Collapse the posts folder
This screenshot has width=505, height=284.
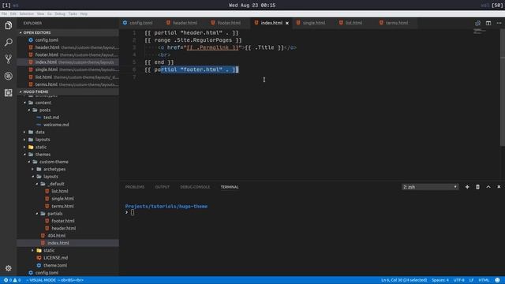click(29, 110)
